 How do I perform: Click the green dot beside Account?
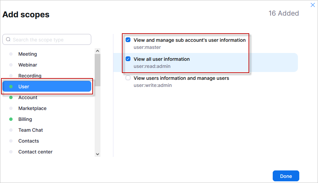11,97
